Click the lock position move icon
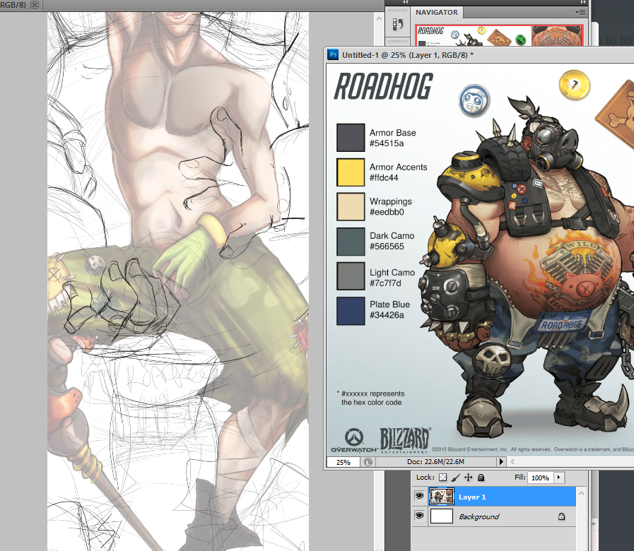Image resolution: width=634 pixels, height=551 pixels. pyautogui.click(x=468, y=478)
